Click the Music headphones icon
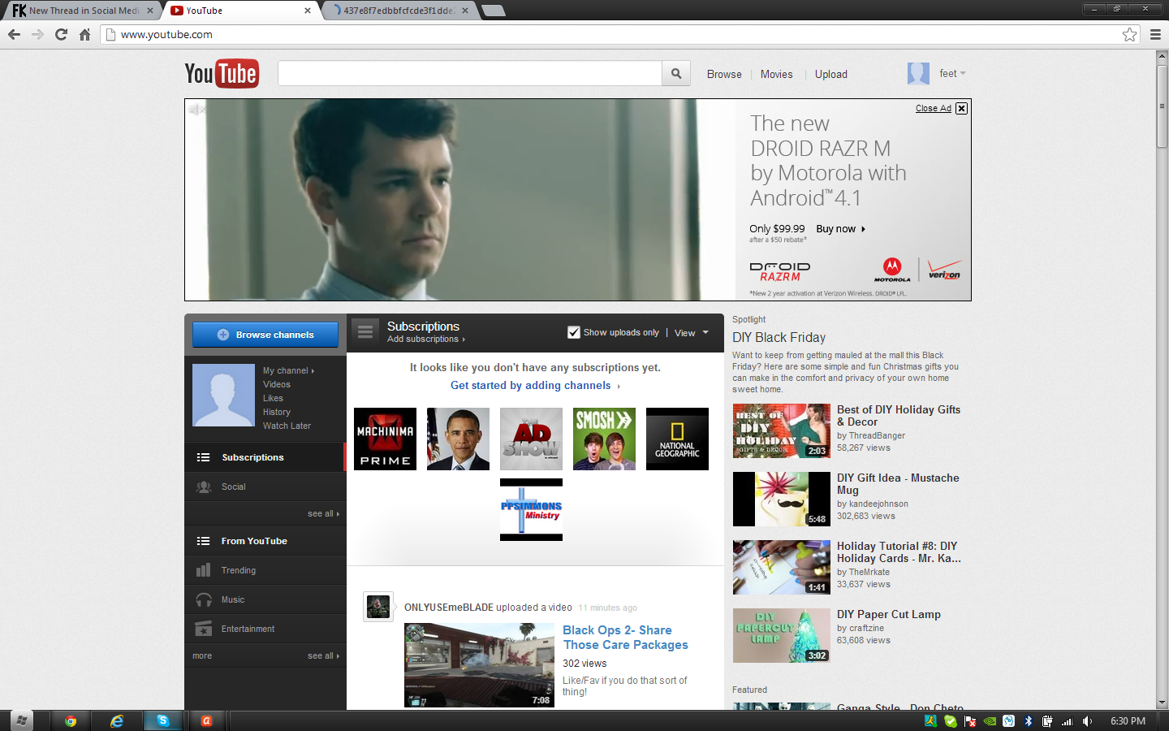The image size is (1169, 731). click(204, 599)
